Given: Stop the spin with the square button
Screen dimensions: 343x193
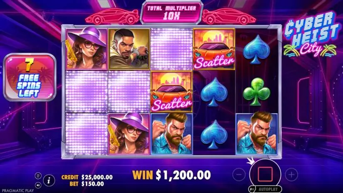Looking at the screenshot, I should [x=265, y=174].
